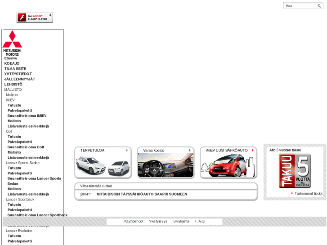Open Palvelupaketti under iMiEV
Viewport: 327px width, 245px height.
coord(20,111)
